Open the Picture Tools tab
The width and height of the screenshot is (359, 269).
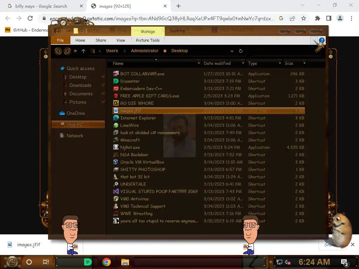[x=148, y=40]
